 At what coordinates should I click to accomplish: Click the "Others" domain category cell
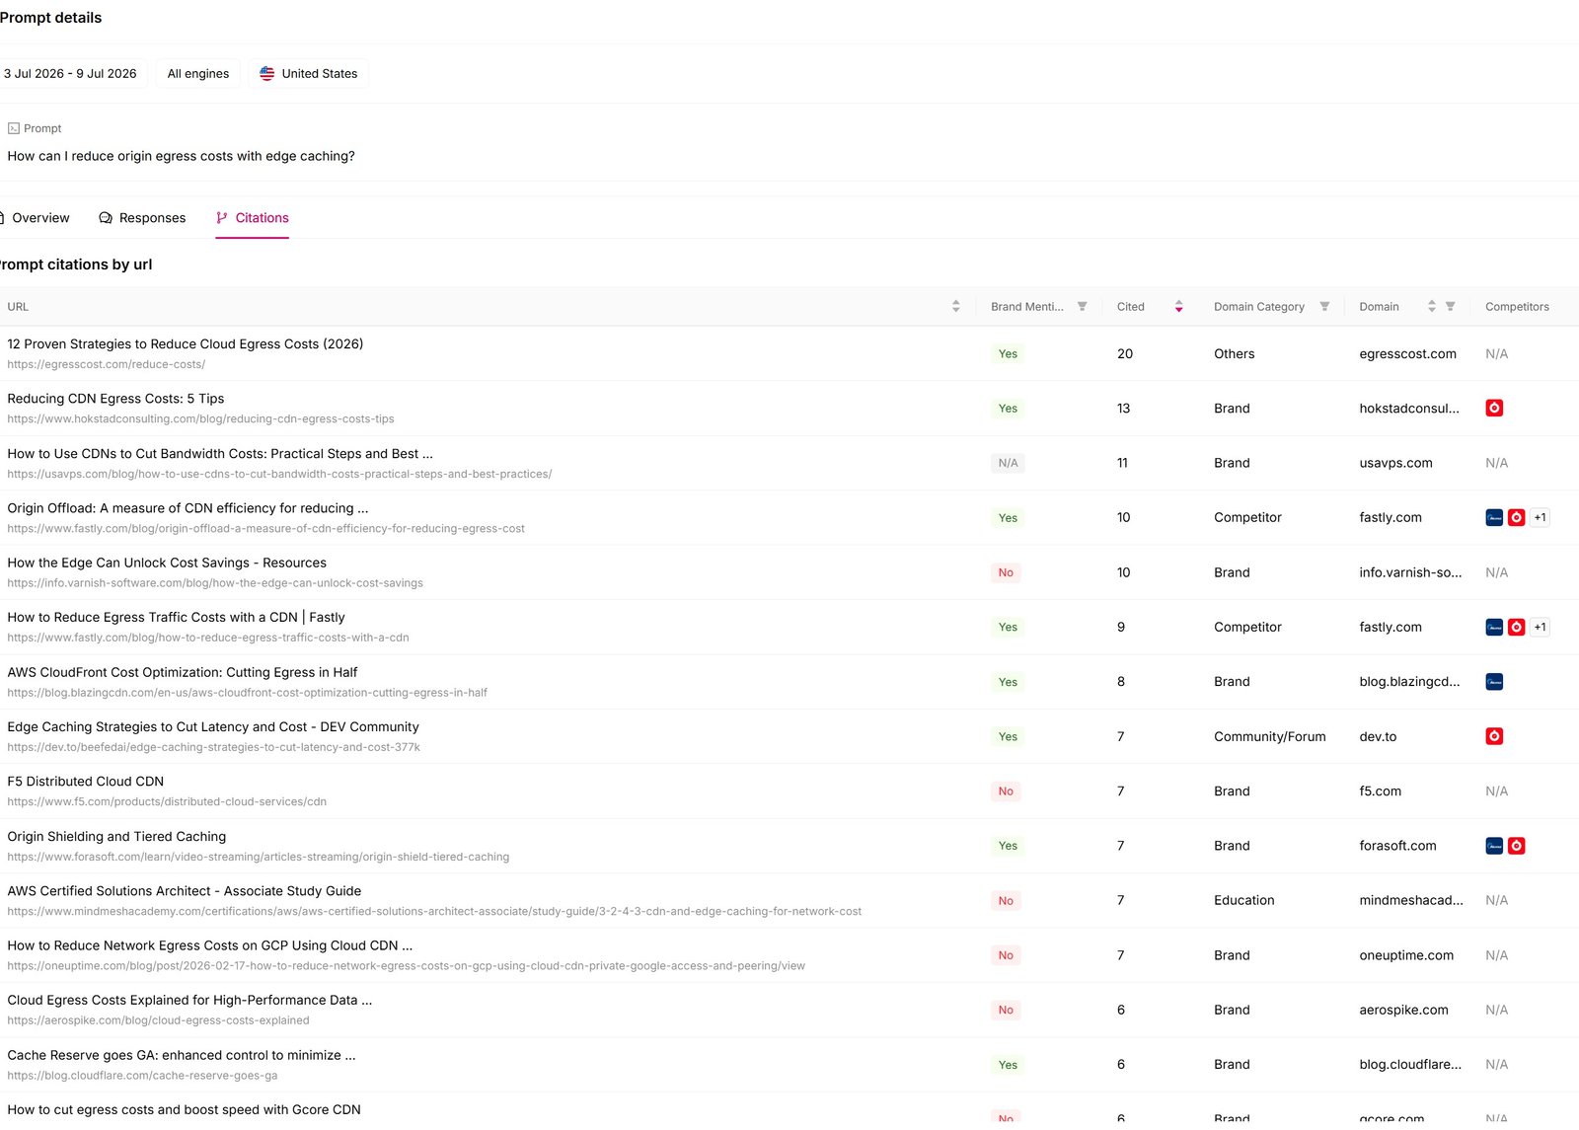click(1234, 354)
